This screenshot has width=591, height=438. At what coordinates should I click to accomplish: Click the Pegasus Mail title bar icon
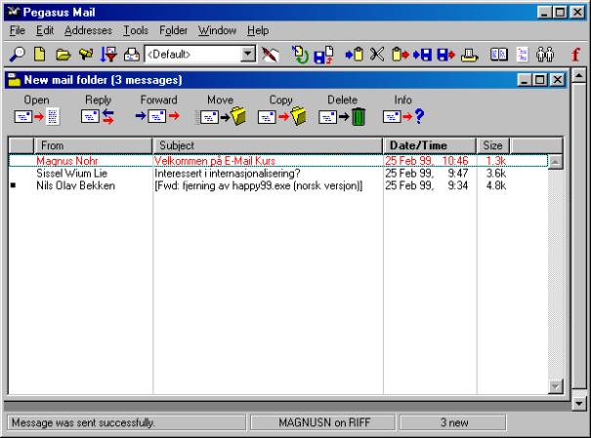[x=14, y=12]
